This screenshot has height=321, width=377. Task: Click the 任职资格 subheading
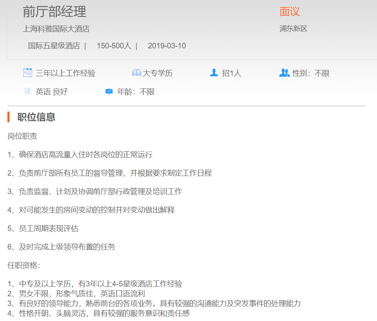point(24,265)
